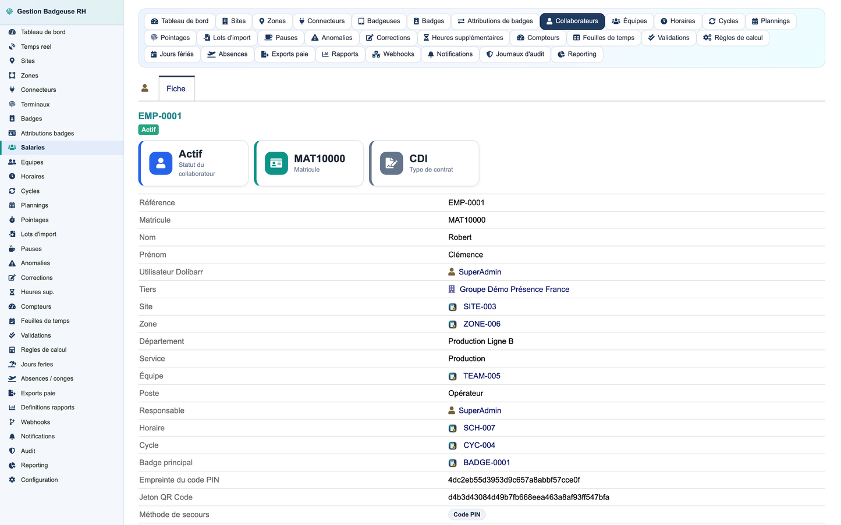Open Definitions rapports in sidebar
841x525 pixels.
(x=62, y=408)
